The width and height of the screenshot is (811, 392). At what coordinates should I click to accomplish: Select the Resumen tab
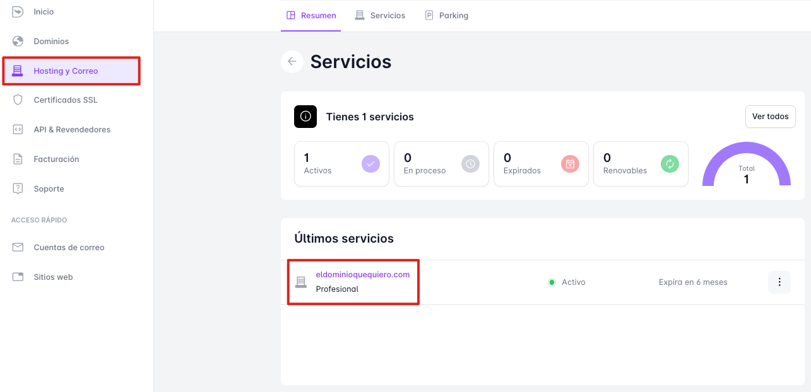[311, 15]
